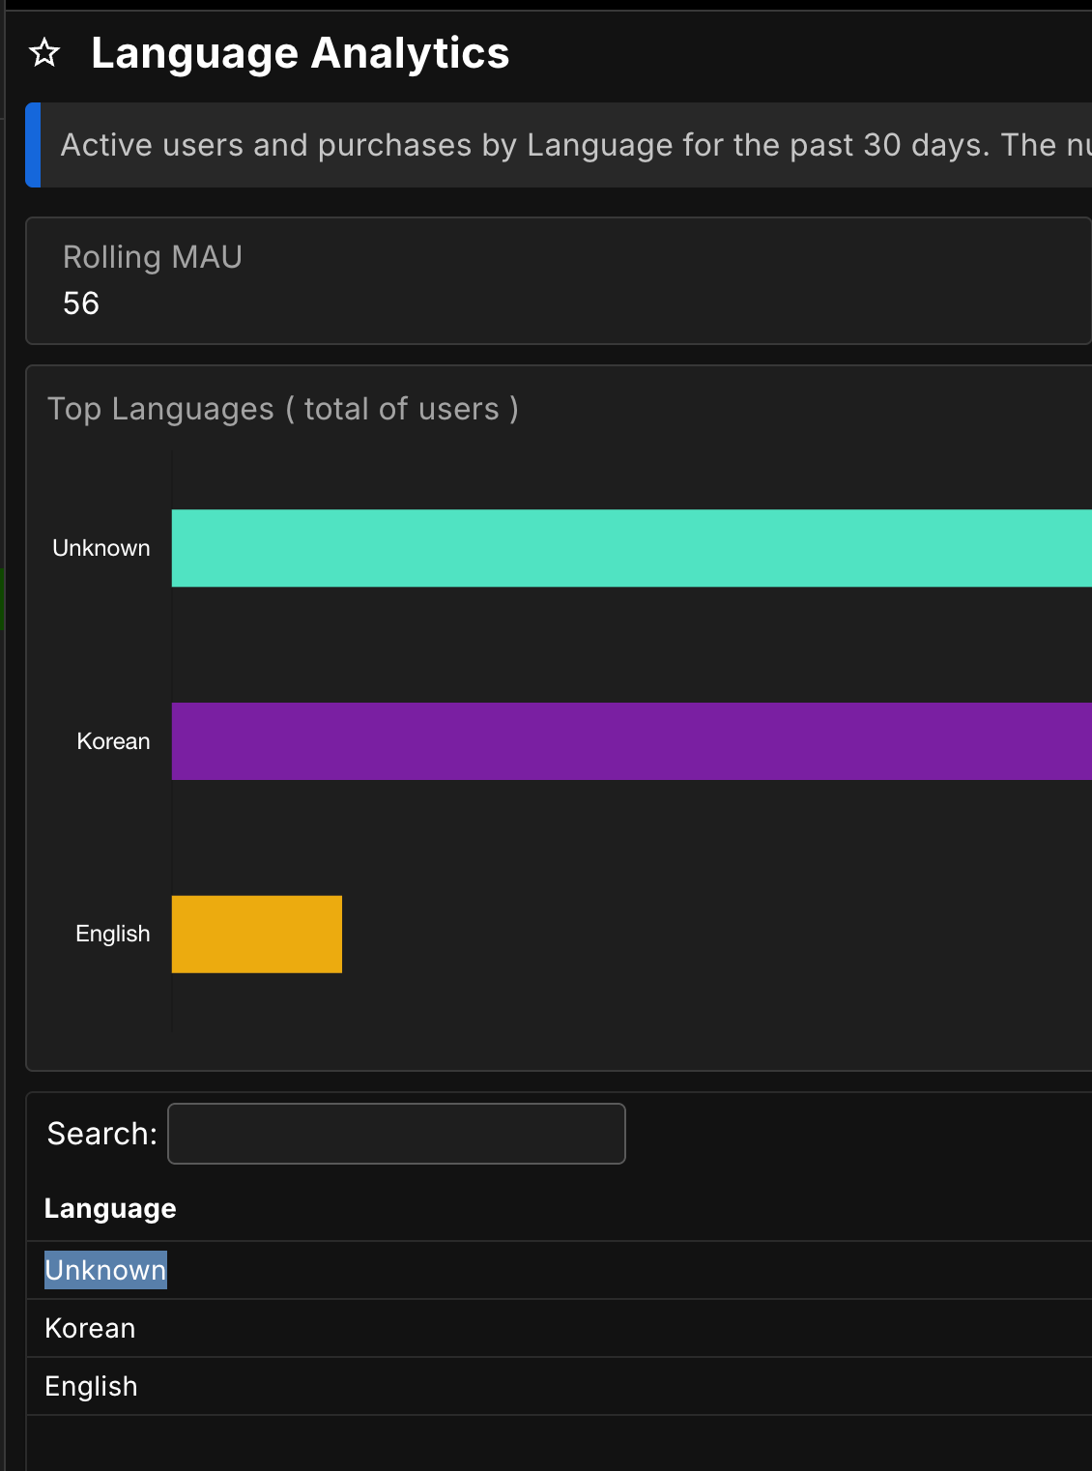Click the yellow English bar in chart
Viewport: 1092px width, 1471px height.
coord(256,934)
